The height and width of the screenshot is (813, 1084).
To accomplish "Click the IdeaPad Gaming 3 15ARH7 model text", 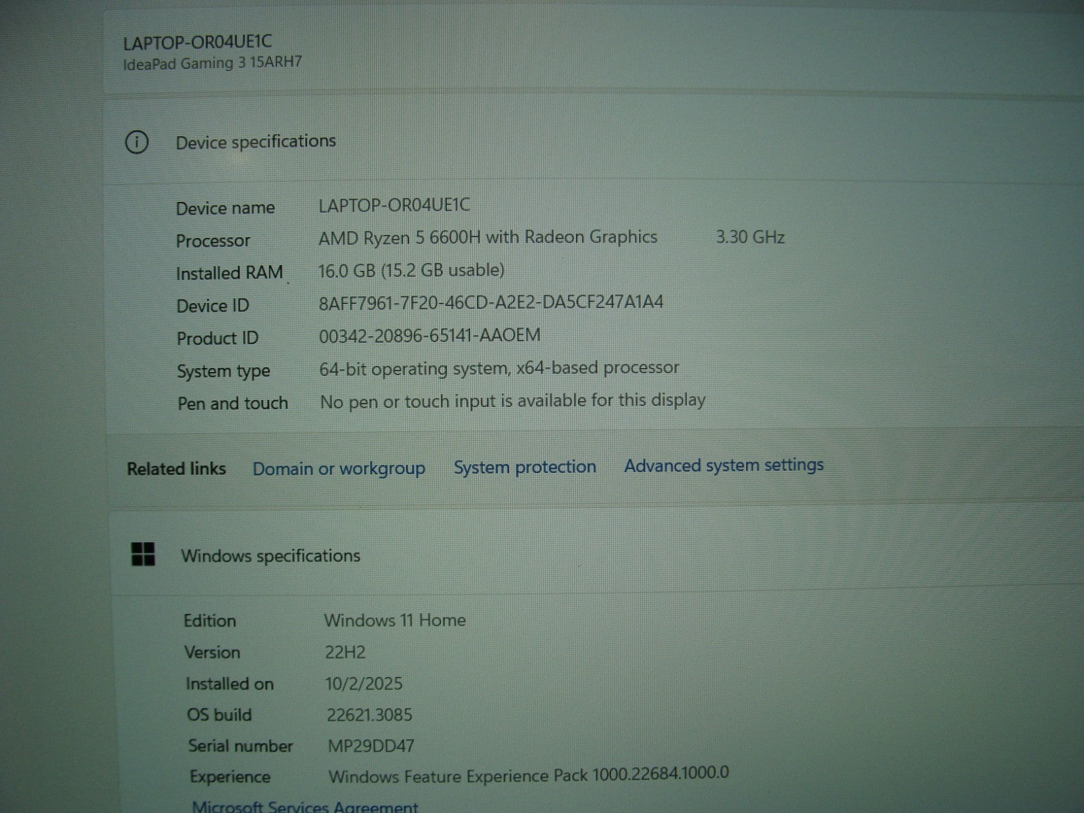I will point(212,63).
